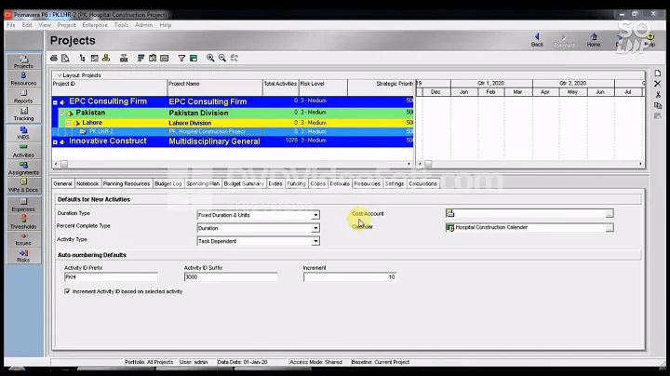Open Thresholds in the left sidebar
670x376 pixels.
click(x=23, y=222)
